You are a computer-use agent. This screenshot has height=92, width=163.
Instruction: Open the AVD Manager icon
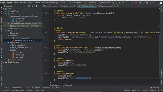coord(150,3)
